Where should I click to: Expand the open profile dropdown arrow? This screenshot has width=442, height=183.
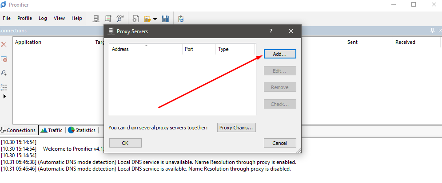(x=155, y=19)
